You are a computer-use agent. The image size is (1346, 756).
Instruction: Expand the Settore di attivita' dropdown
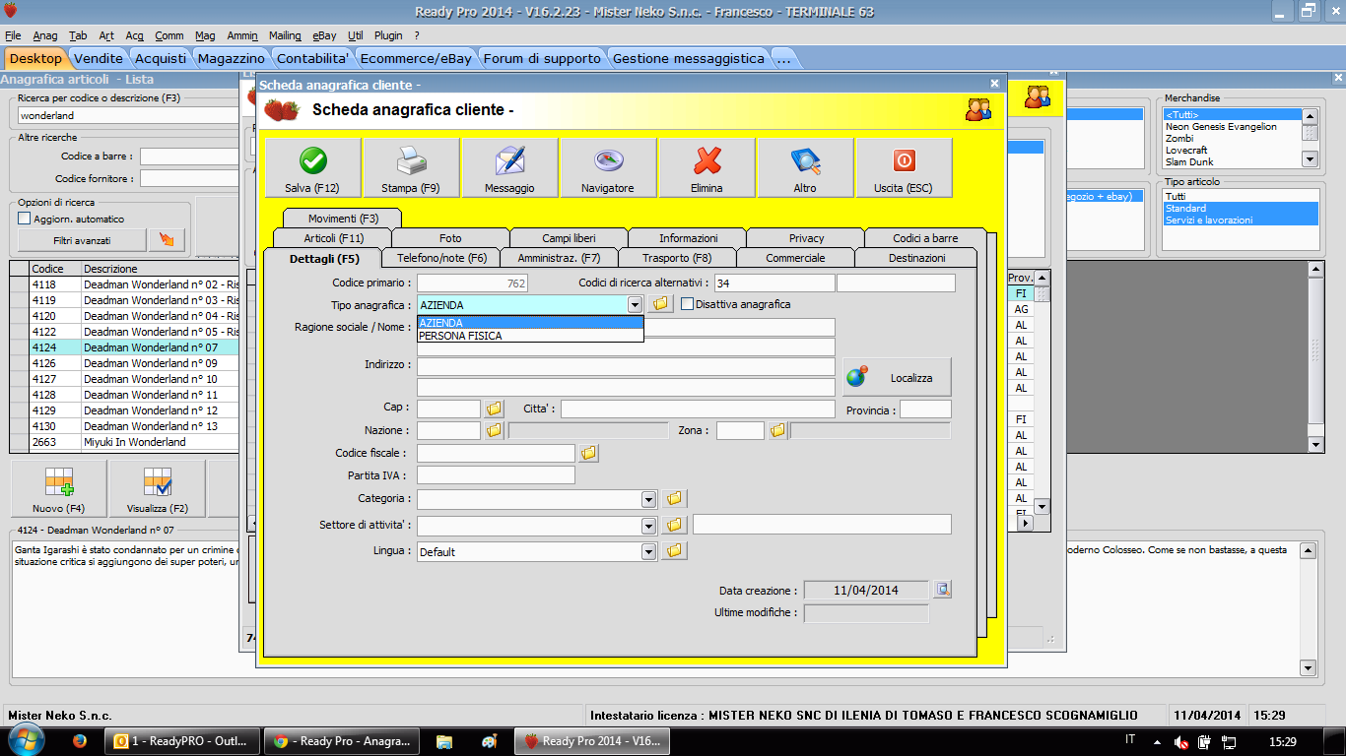pyautogui.click(x=648, y=526)
